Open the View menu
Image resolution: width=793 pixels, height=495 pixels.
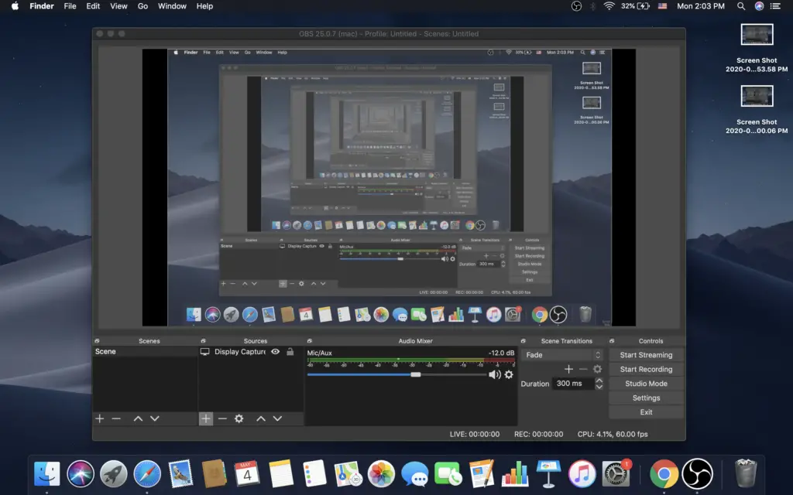tap(118, 6)
